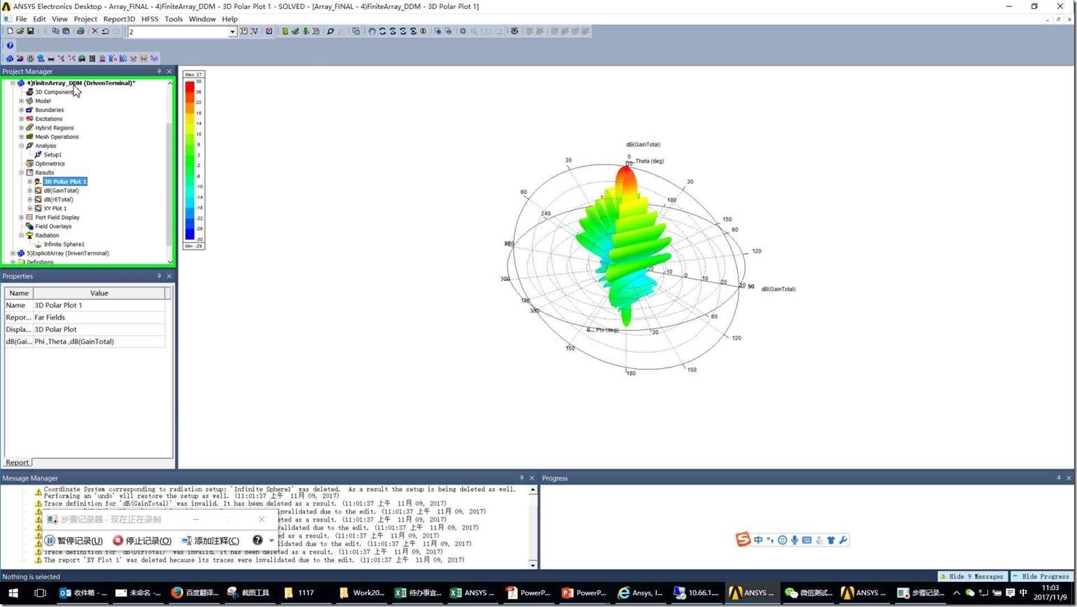Viewport: 1077px width, 607px height.
Task: Pin the Message Manager panel
Action: [x=521, y=478]
